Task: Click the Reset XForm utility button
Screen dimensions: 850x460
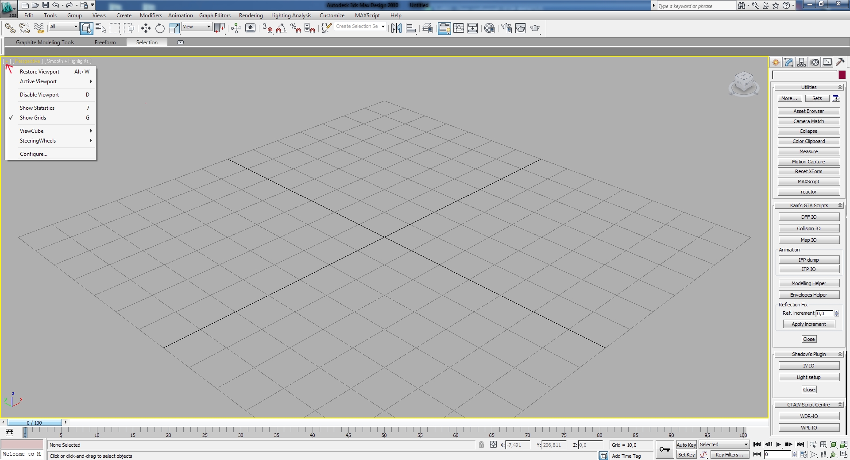Action: (x=808, y=172)
